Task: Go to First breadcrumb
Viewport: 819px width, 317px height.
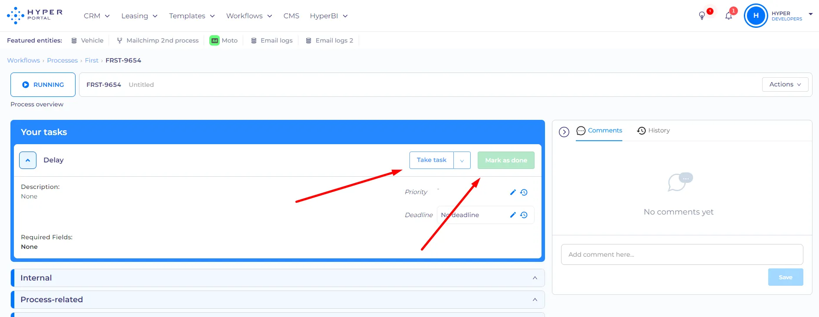Action: tap(92, 60)
